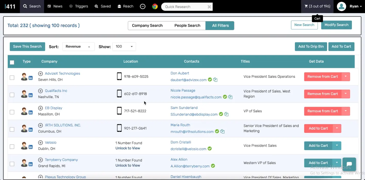The width and height of the screenshot is (365, 180).
Task: Click the Velosio person type icon
Action: [24, 146]
